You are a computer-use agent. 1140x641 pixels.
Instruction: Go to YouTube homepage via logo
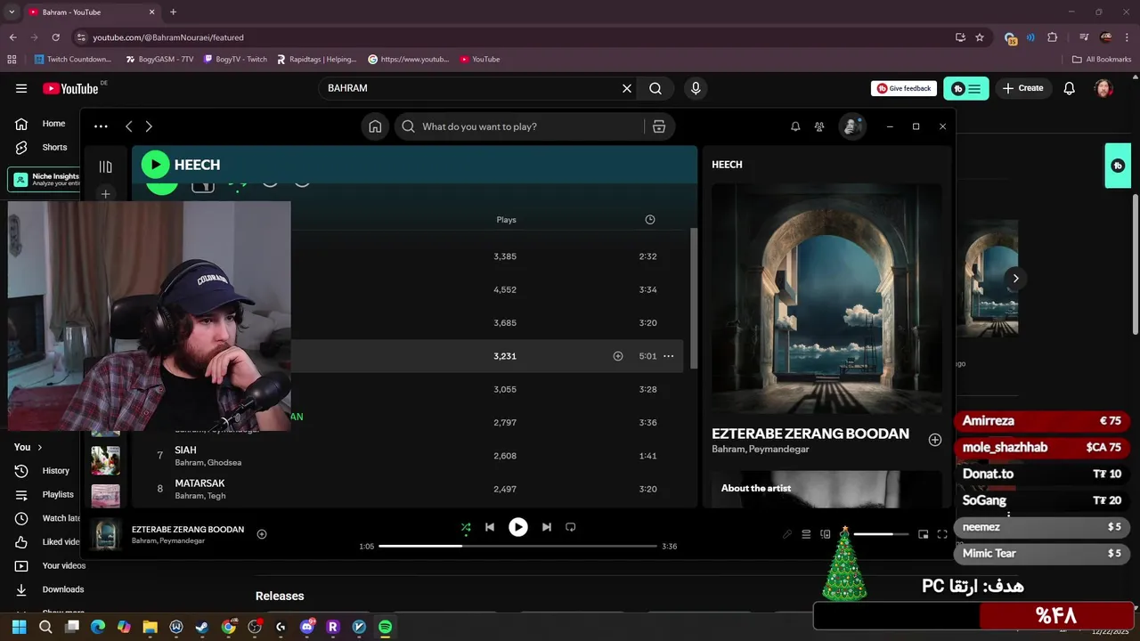click(70, 88)
